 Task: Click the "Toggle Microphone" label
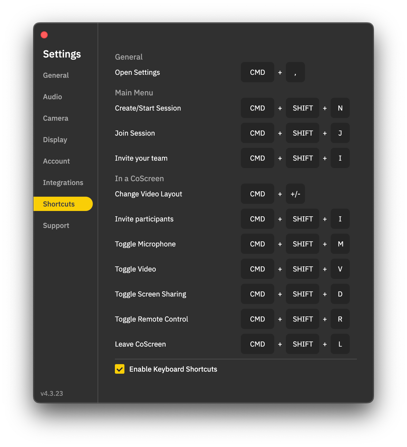145,244
